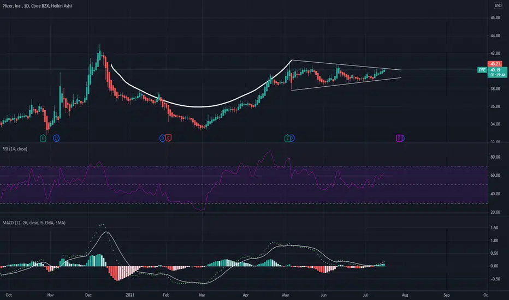Click the red earnings marker near February
Screen dimensions: 509x300
coord(168,138)
